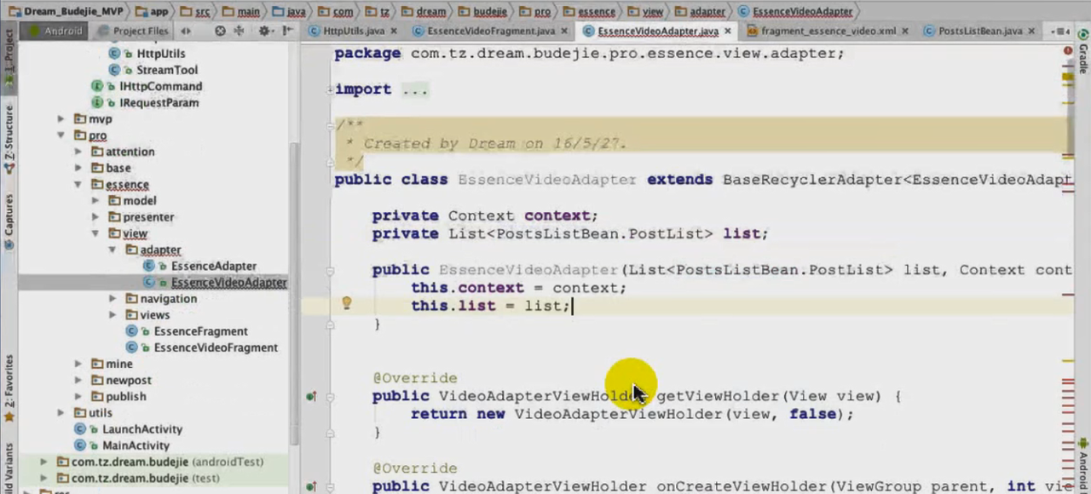Viewport: 1091px width, 494px height.
Task: Click override gutter marker beside onCreateViewHolder
Action: 311,486
